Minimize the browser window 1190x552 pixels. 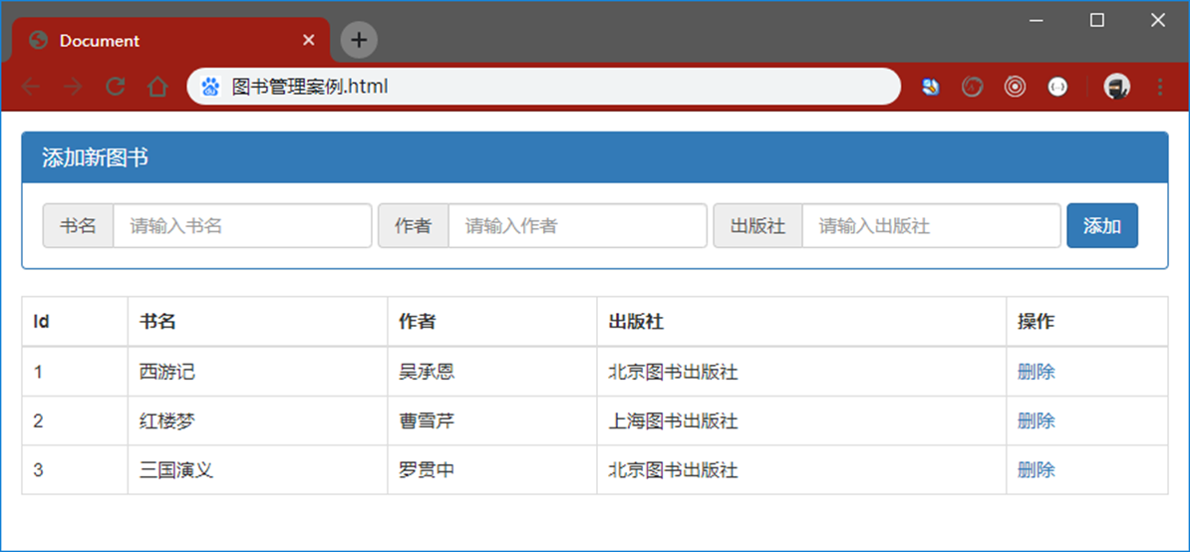coord(1036,21)
